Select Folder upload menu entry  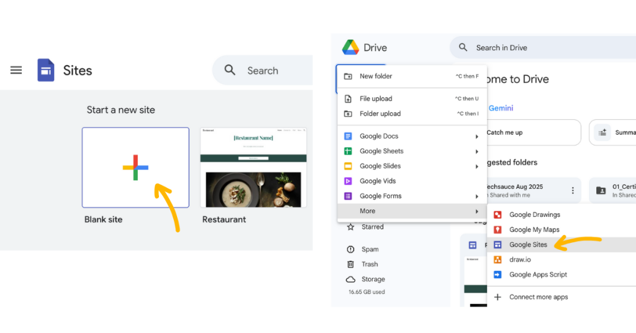pos(412,114)
